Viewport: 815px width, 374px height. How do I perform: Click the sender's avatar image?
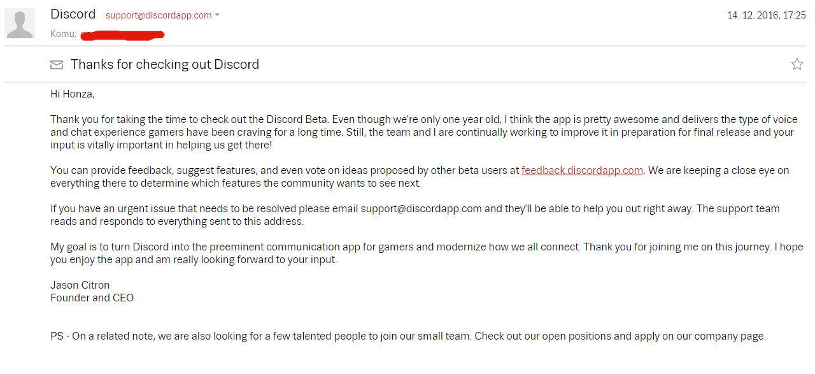pos(19,22)
